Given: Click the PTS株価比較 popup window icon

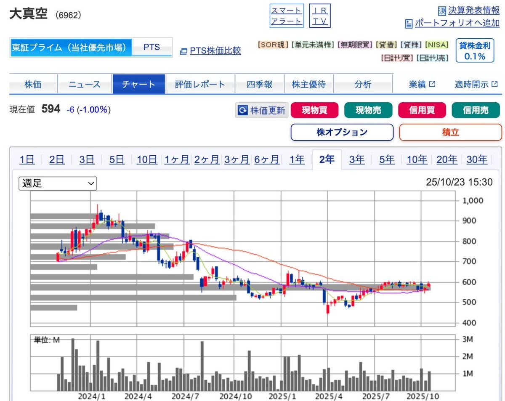Looking at the screenshot, I should (x=183, y=51).
